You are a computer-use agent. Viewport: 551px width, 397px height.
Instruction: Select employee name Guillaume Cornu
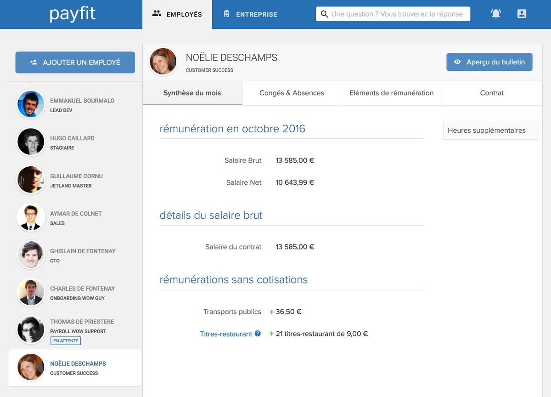pyautogui.click(x=76, y=176)
